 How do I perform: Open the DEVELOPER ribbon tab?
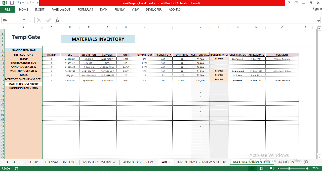[x=154, y=10]
